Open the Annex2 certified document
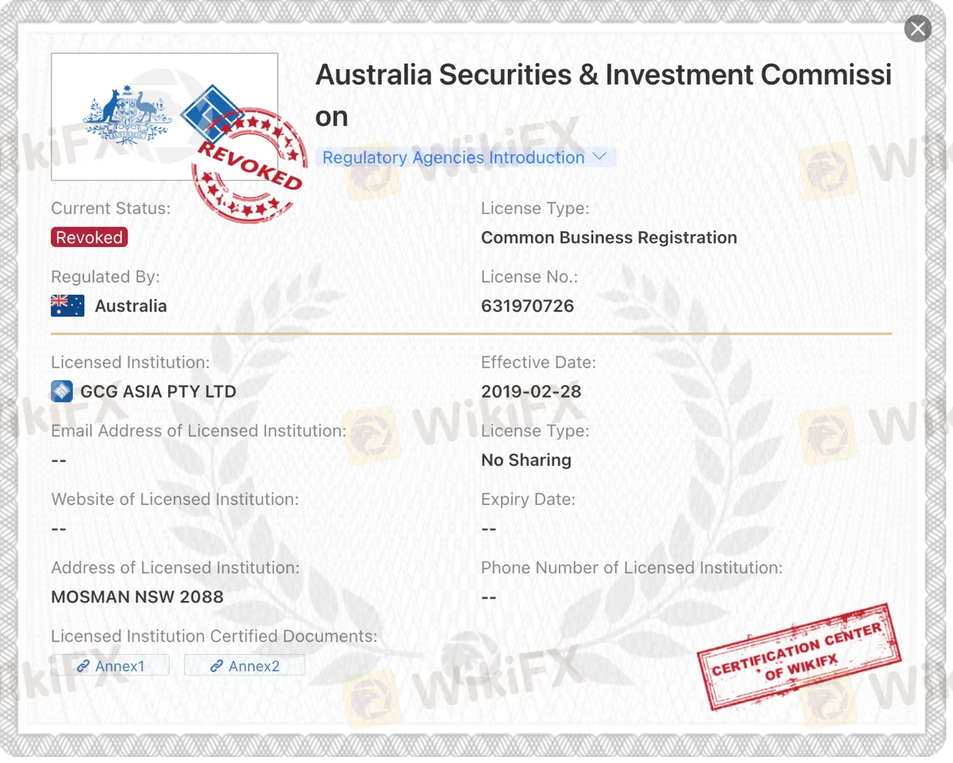The width and height of the screenshot is (953, 763). [x=254, y=666]
